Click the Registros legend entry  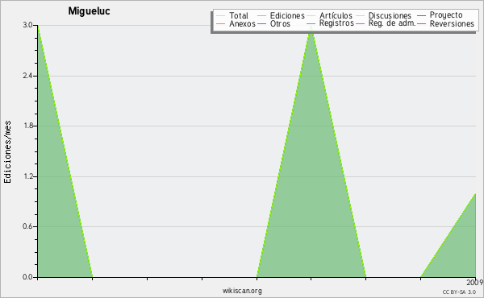tap(330, 23)
